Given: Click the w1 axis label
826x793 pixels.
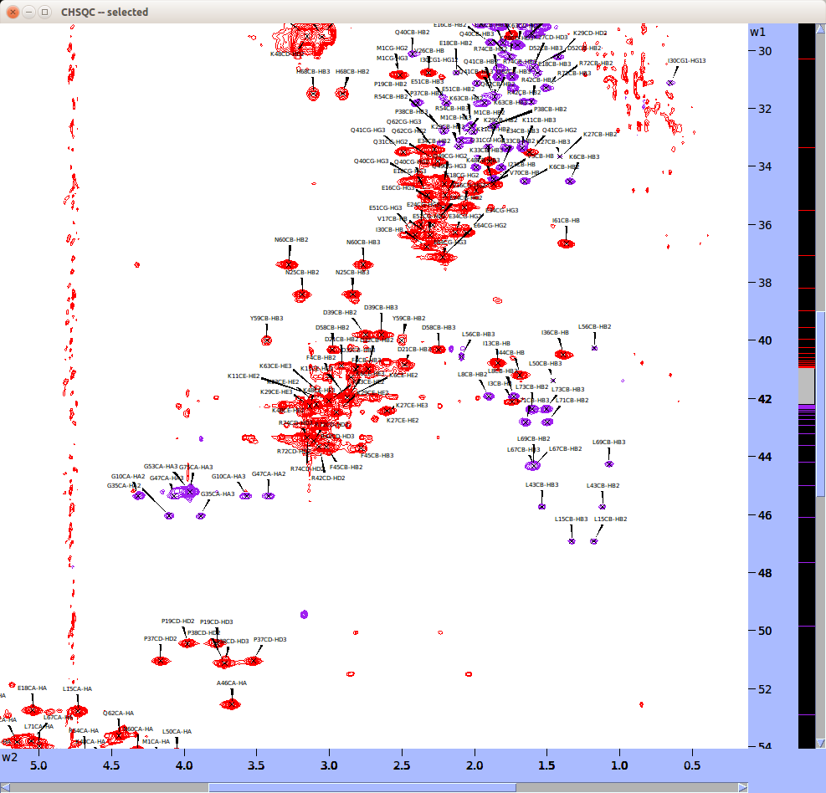Looking at the screenshot, I should click(757, 32).
